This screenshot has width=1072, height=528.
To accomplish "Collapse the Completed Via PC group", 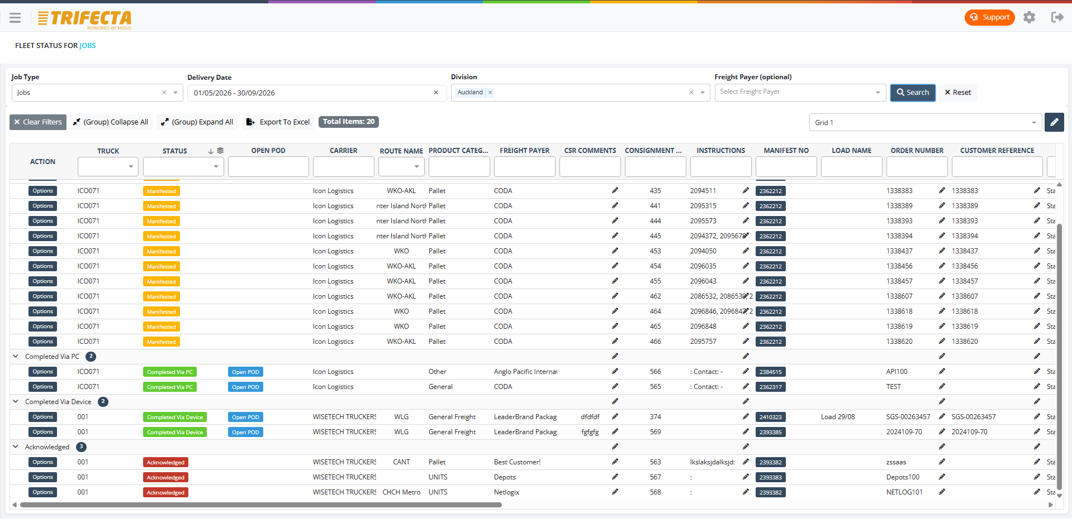I will tap(16, 356).
